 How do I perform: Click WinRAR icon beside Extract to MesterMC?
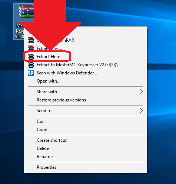pyautogui.click(x=31, y=65)
